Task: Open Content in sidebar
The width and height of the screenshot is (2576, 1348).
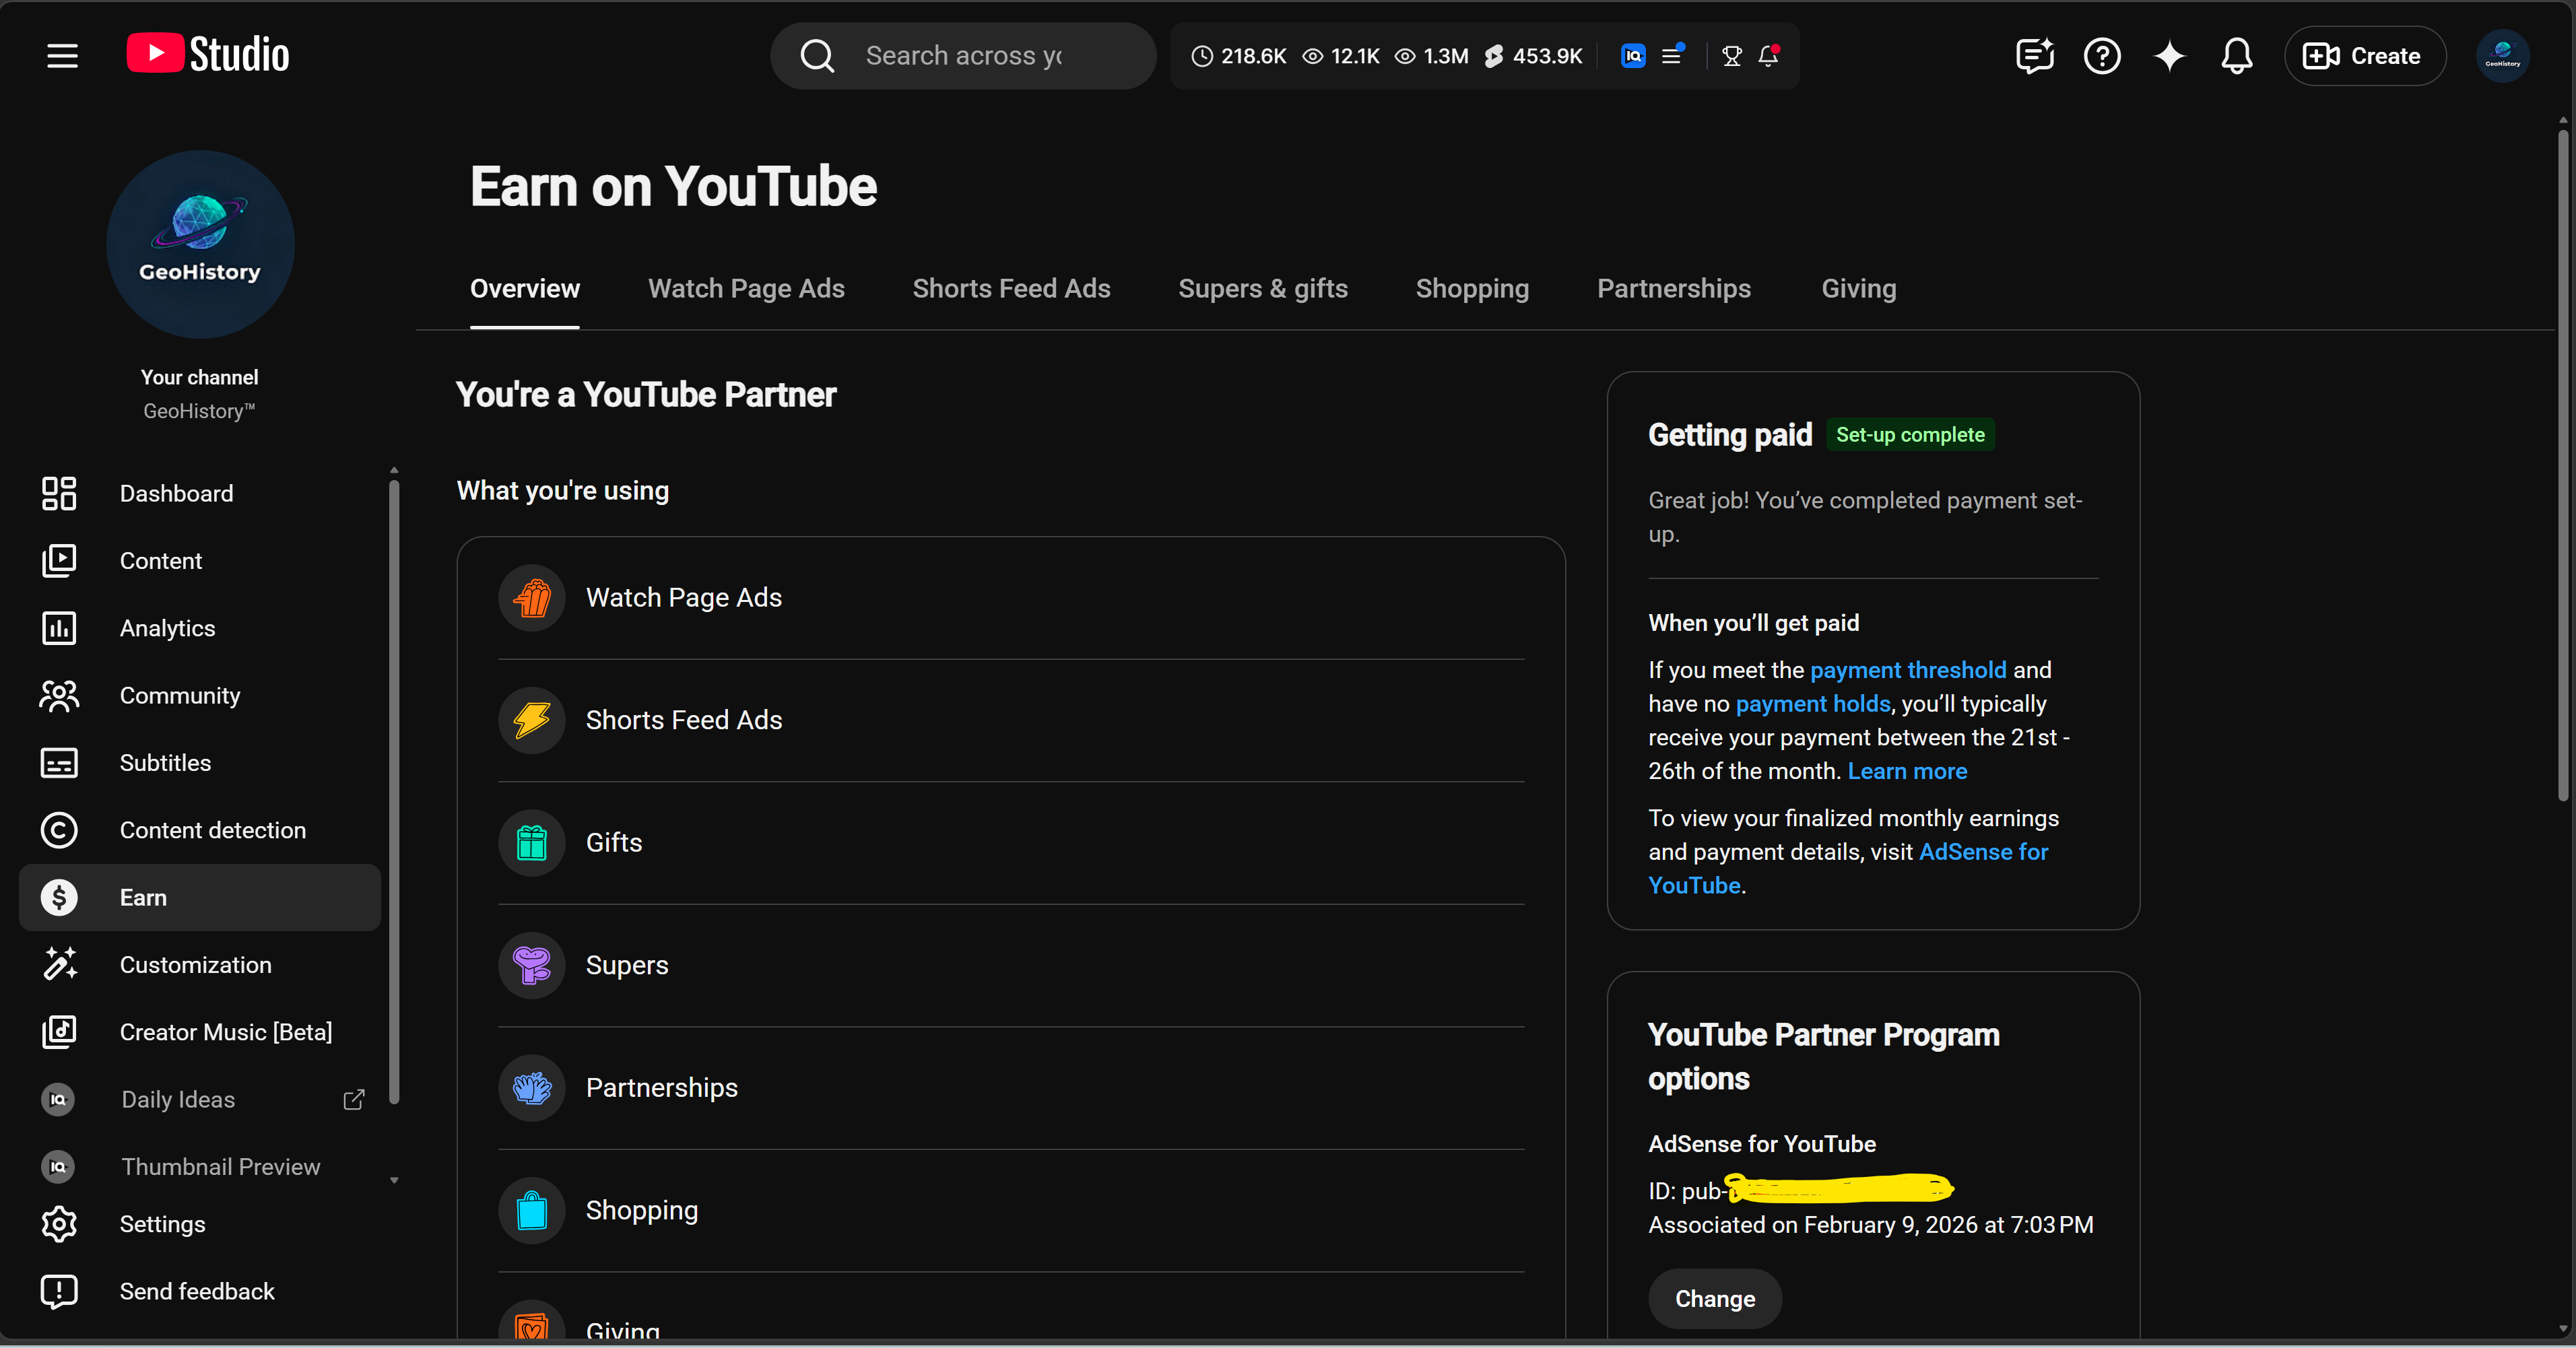Action: coord(200,561)
